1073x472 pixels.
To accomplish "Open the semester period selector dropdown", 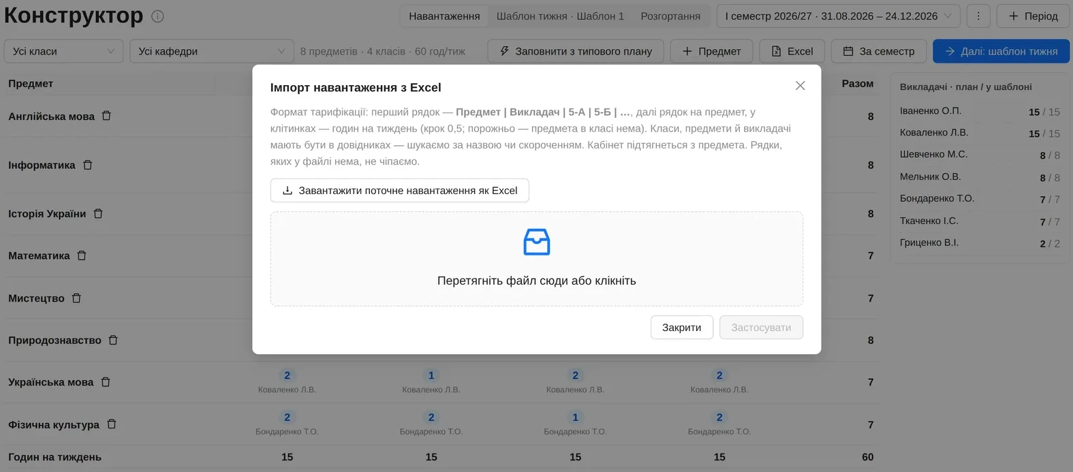I will click(838, 16).
